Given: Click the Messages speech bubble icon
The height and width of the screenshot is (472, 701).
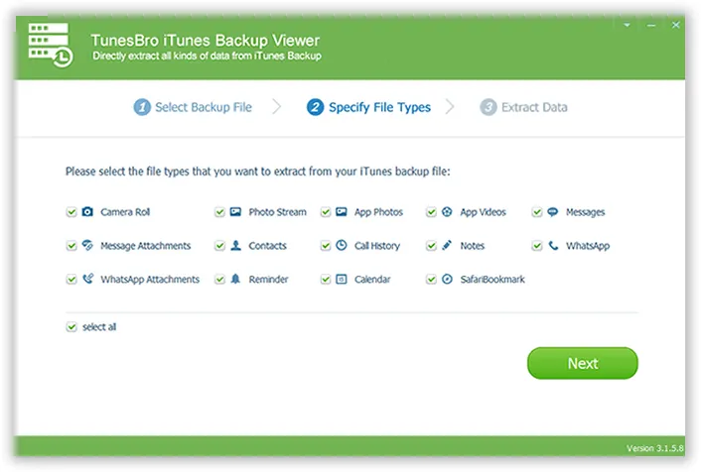Looking at the screenshot, I should [553, 212].
